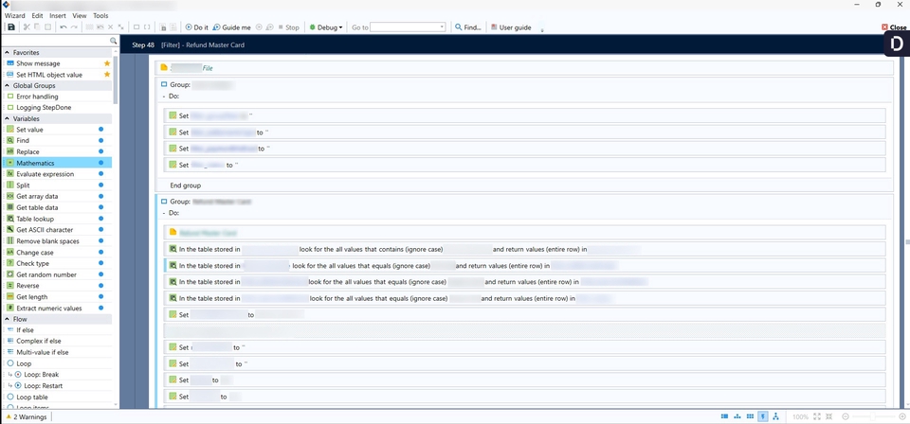Open the Tools menu
The height and width of the screenshot is (424, 910).
coord(100,16)
